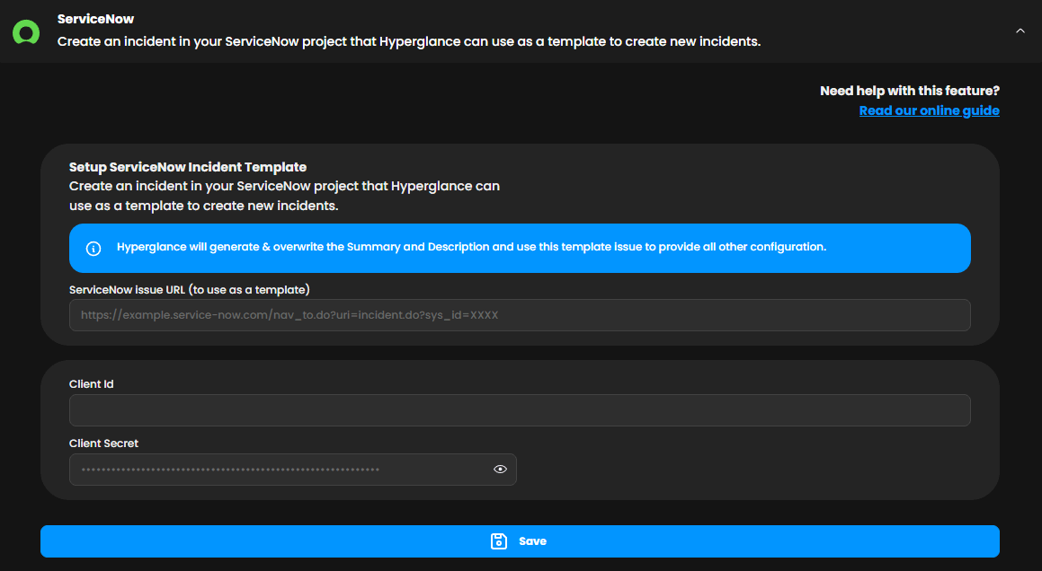Collapse the ServiceNow section using the chevron

coord(1020,31)
